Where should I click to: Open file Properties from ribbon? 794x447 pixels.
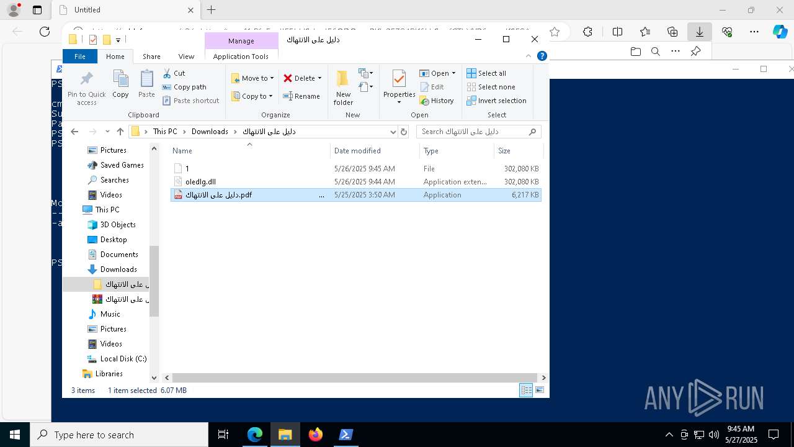pyautogui.click(x=399, y=87)
